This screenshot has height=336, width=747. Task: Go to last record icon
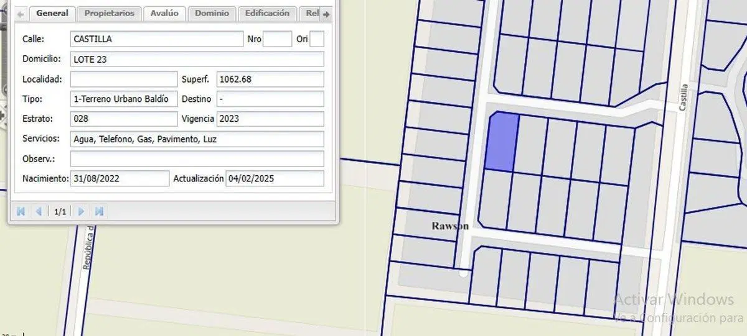pos(99,211)
